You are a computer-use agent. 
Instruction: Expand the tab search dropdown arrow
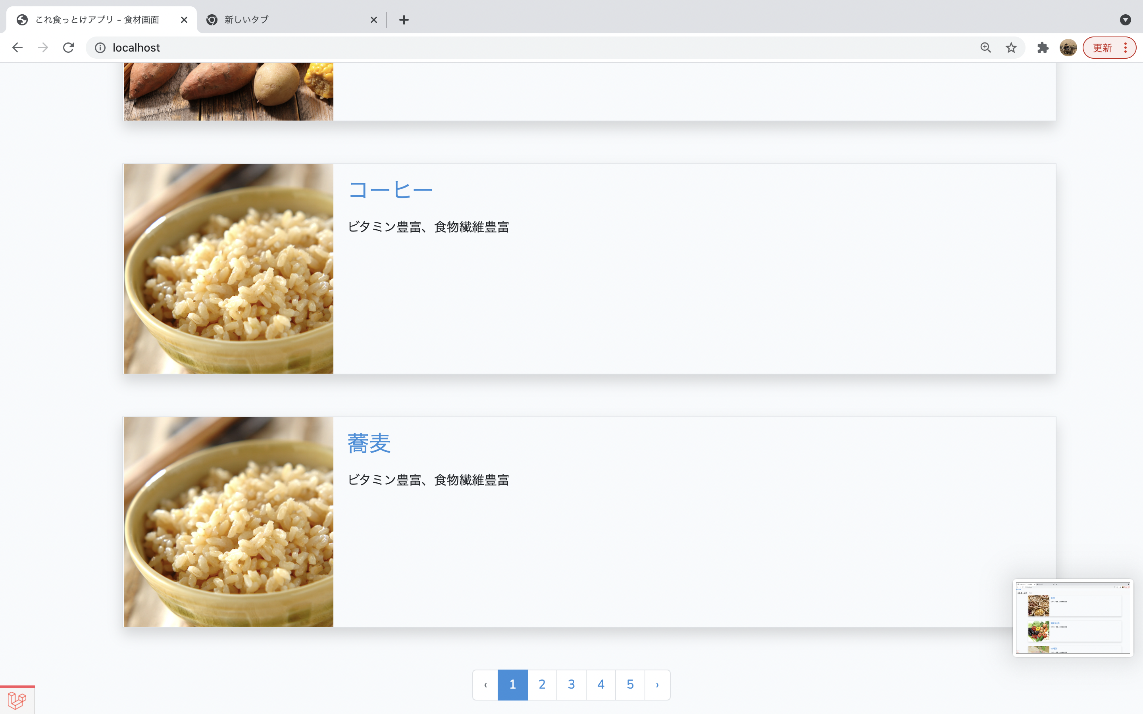(x=1126, y=20)
